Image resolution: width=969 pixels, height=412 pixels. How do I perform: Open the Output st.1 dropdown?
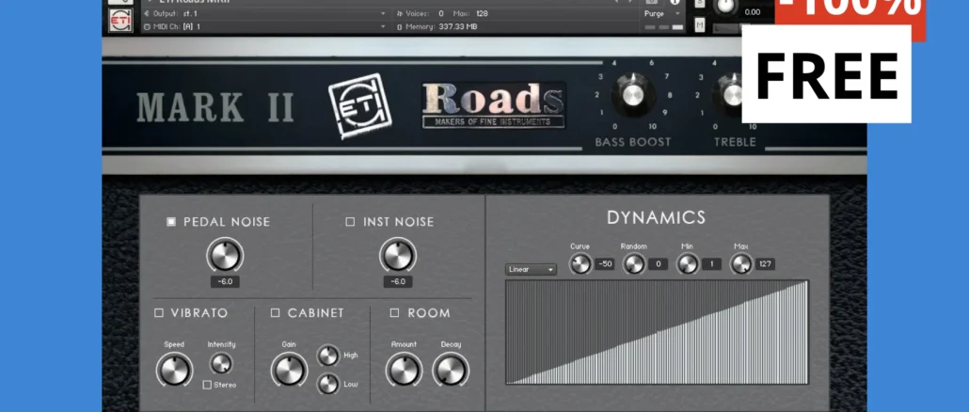(265, 13)
